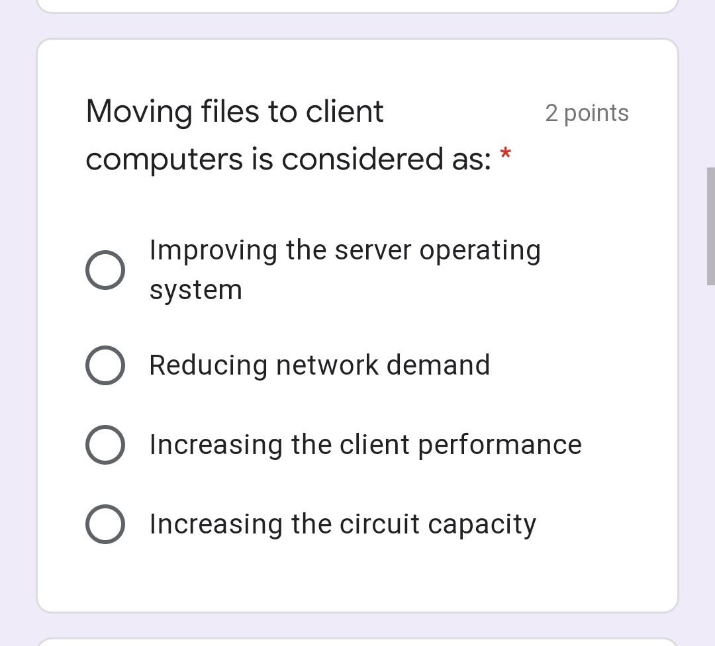Click the red required asterisk
The width and height of the screenshot is (715, 646).
506,155
